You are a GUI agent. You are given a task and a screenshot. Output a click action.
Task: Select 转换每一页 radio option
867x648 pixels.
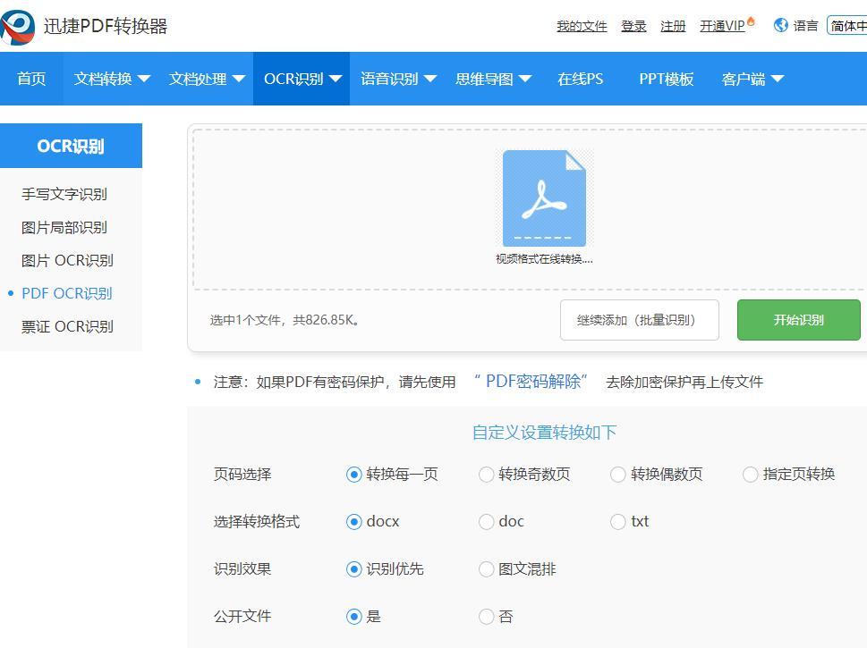click(354, 475)
